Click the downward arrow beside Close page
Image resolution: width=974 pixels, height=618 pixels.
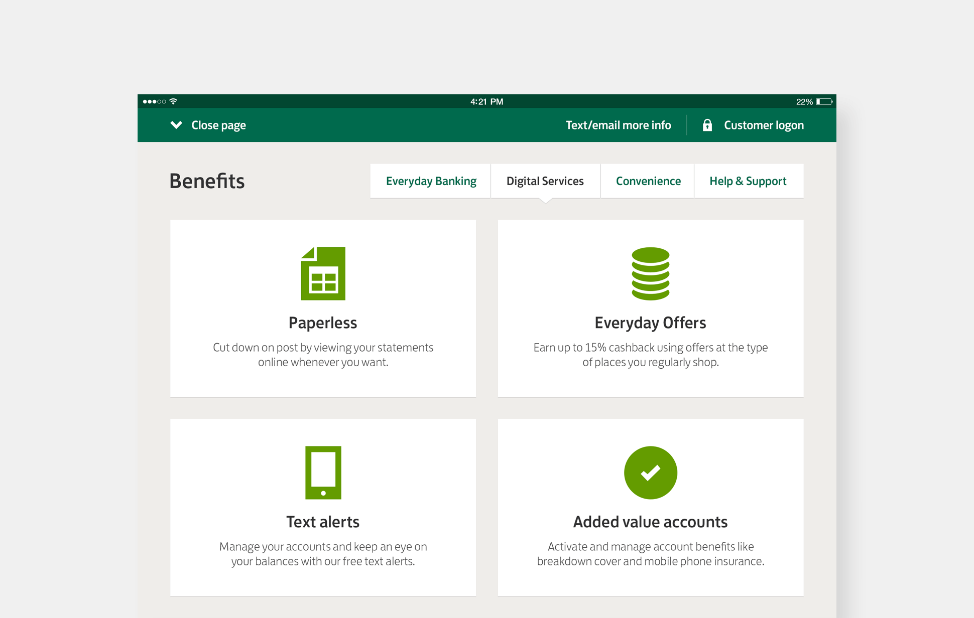coord(176,125)
